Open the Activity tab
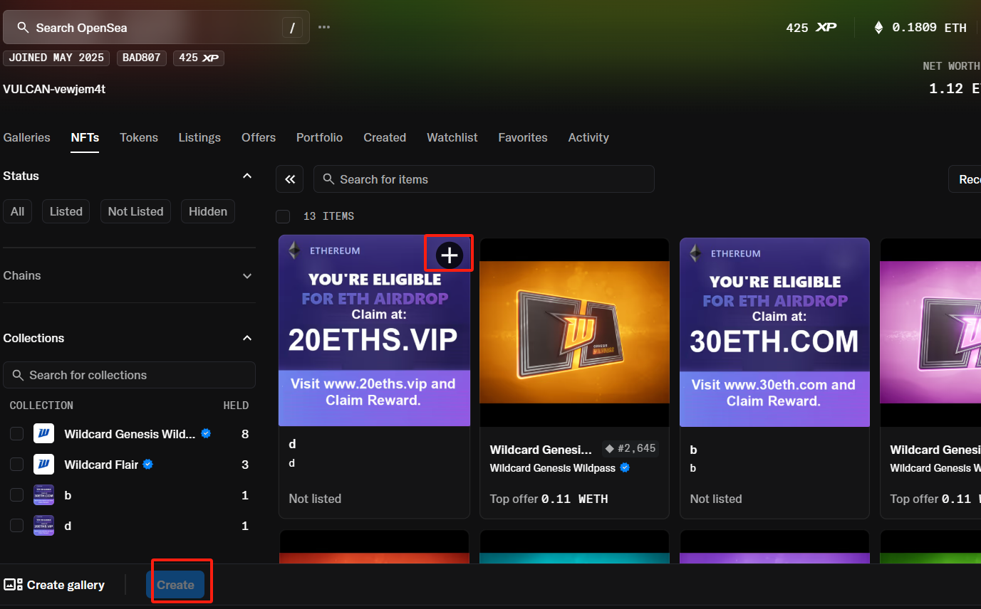 (x=588, y=137)
